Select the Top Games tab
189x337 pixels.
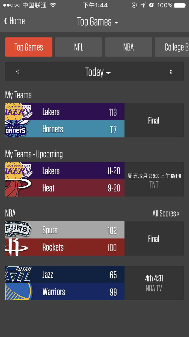(x=29, y=47)
